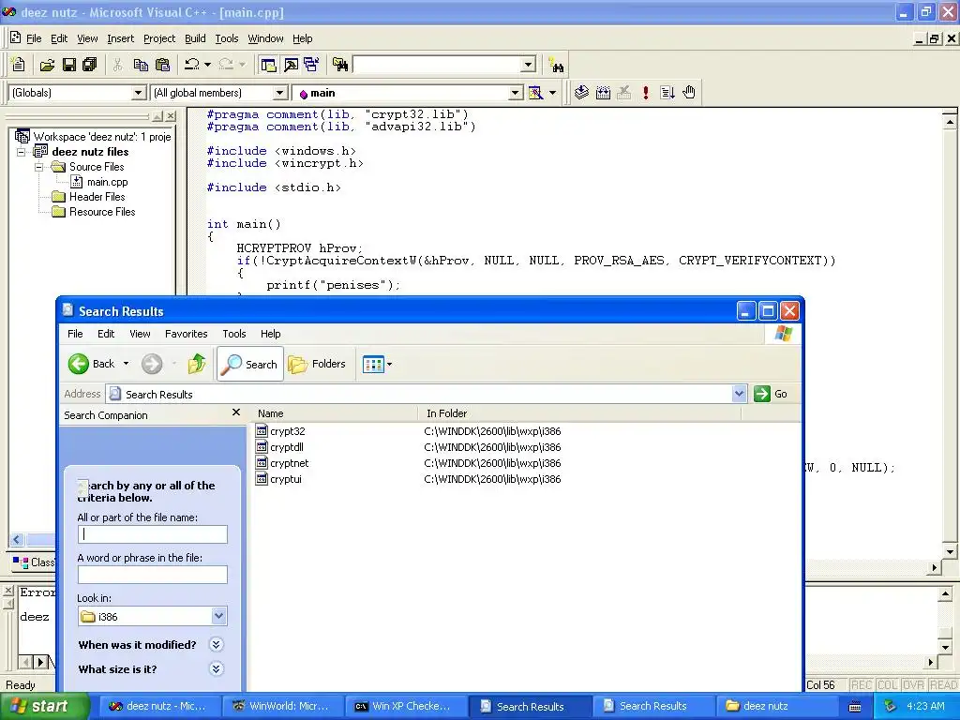Click the Undo toolbar icon
Viewport: 960px width, 720px height.
point(191,65)
